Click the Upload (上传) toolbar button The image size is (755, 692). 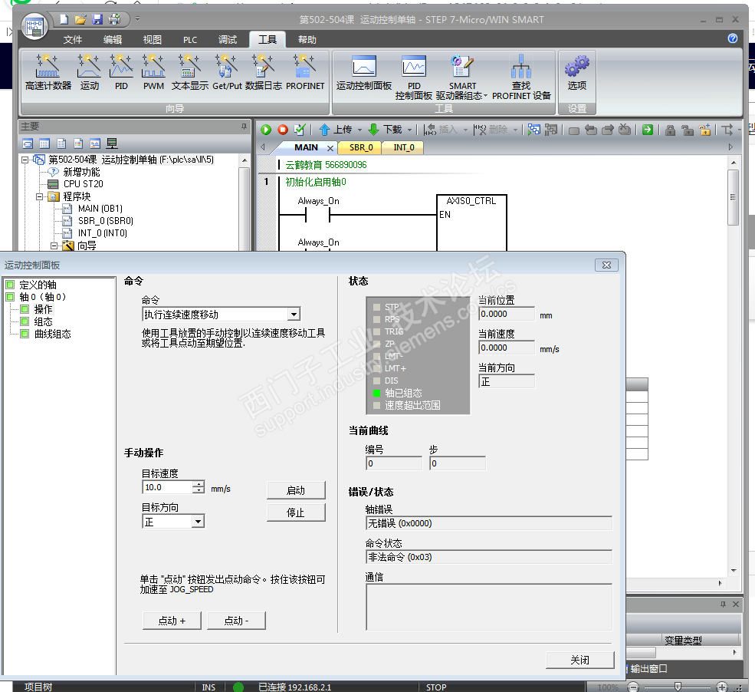point(336,130)
